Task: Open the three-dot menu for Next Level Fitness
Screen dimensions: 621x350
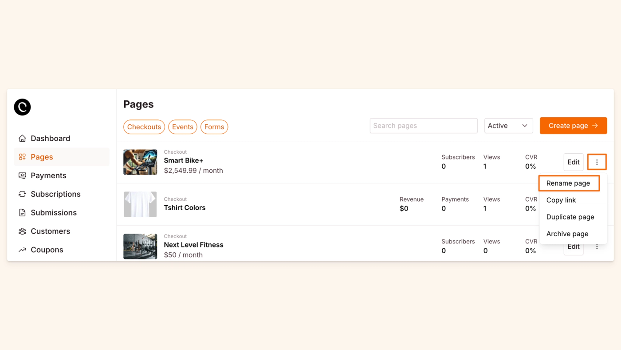Action: coord(597,247)
